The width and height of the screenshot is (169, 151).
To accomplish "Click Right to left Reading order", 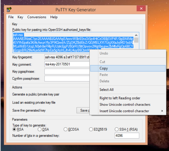I will point(128,98).
